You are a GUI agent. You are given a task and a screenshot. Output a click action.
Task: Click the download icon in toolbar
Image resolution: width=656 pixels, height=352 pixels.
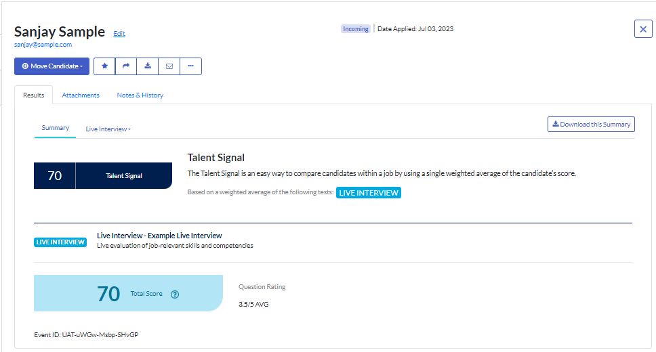coord(148,66)
